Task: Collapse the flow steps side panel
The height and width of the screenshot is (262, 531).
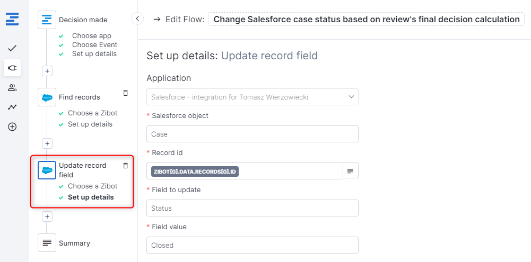Action: [137, 19]
